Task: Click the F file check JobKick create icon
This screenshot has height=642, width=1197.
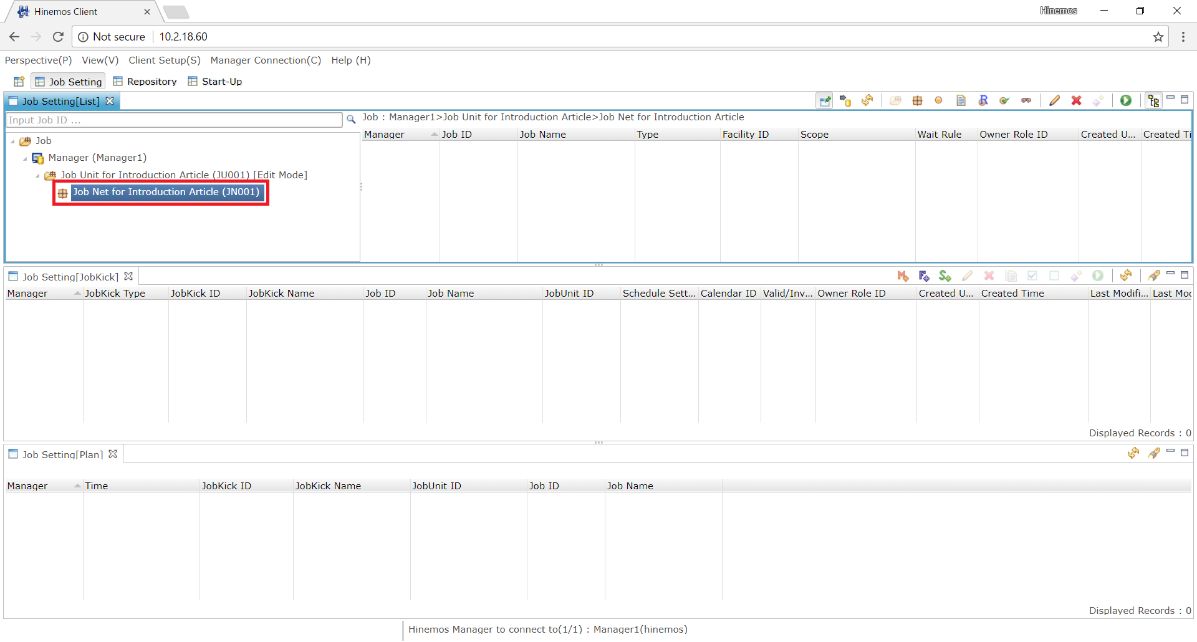Action: (924, 275)
